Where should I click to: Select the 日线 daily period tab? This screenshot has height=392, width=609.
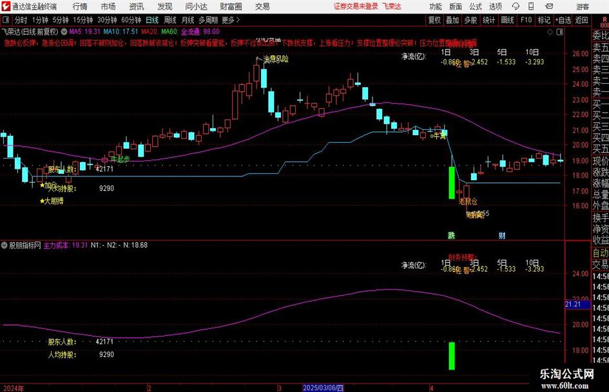152,20
